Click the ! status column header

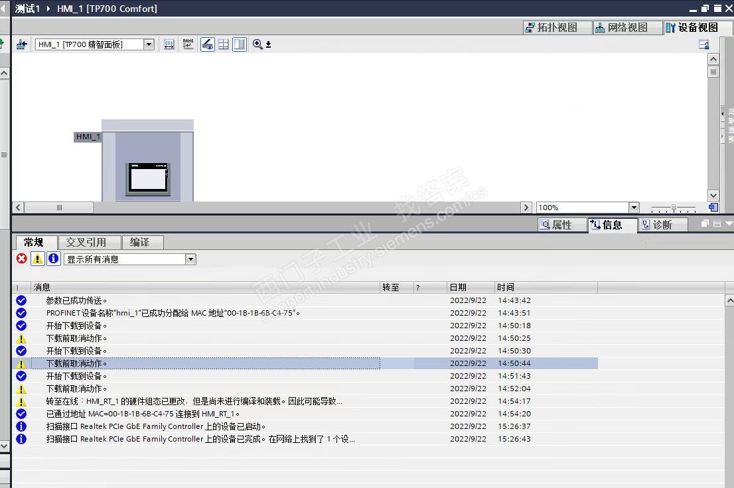pyautogui.click(x=21, y=287)
